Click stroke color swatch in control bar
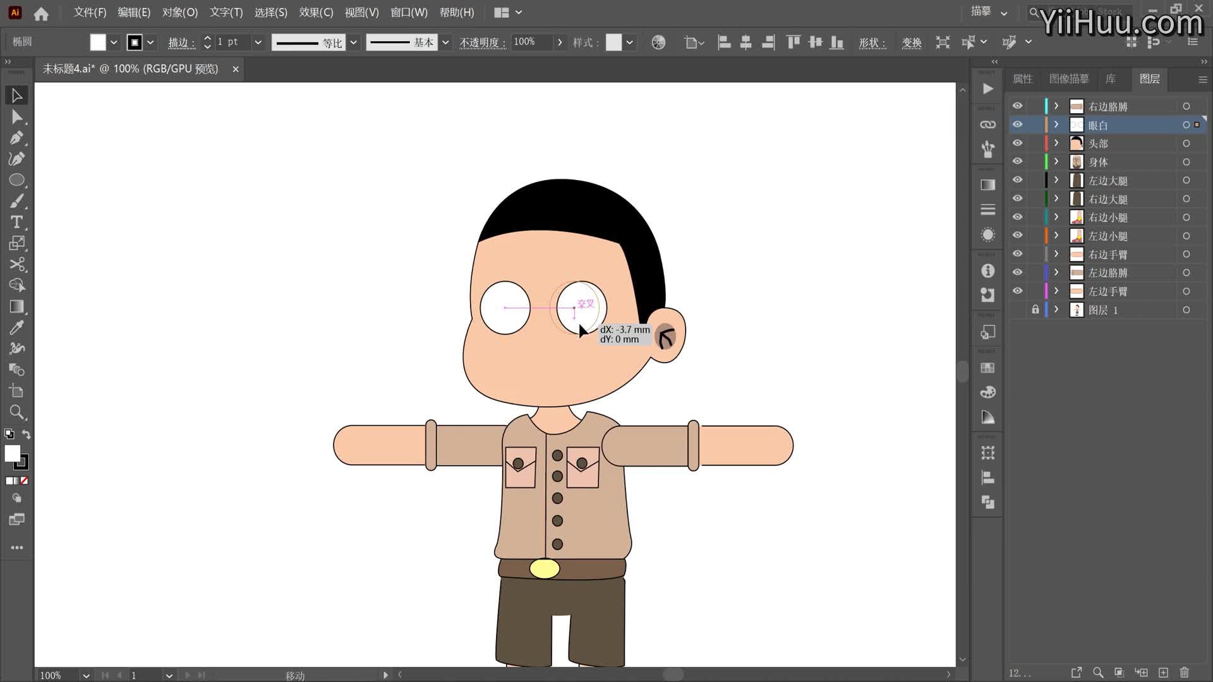Viewport: 1213px width, 682px height. [135, 42]
